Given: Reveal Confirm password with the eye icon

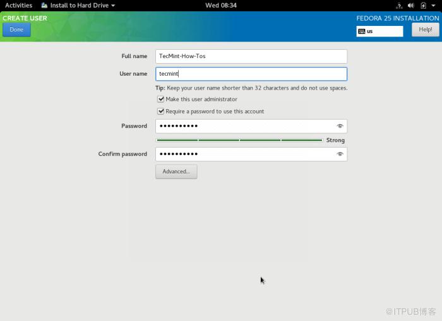Looking at the screenshot, I should coord(340,154).
